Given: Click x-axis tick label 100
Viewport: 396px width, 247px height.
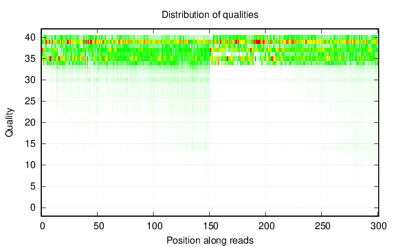Looking at the screenshot, I should pos(154,226).
